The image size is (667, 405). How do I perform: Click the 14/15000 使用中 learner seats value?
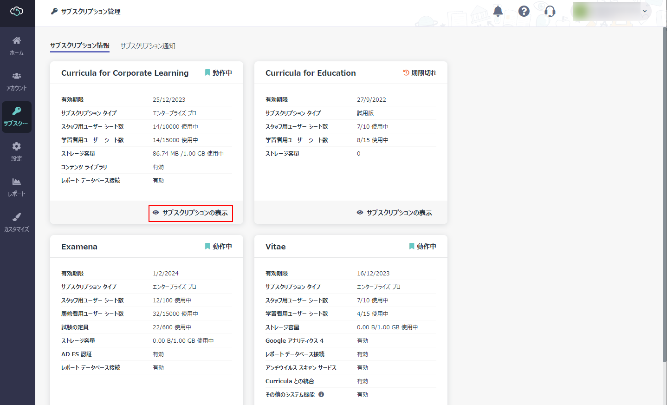tap(175, 140)
